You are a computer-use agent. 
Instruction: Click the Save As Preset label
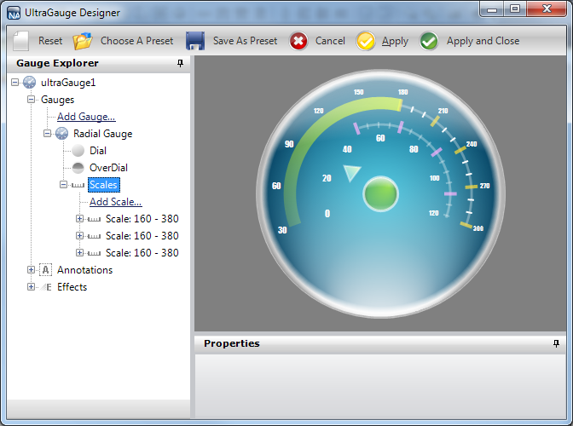pos(245,41)
